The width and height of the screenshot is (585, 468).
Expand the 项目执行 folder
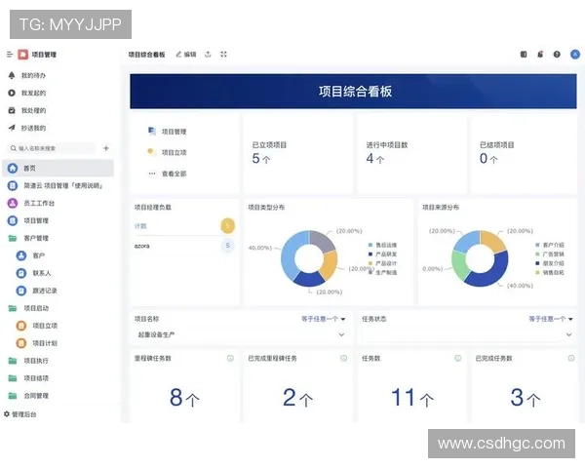point(13,361)
